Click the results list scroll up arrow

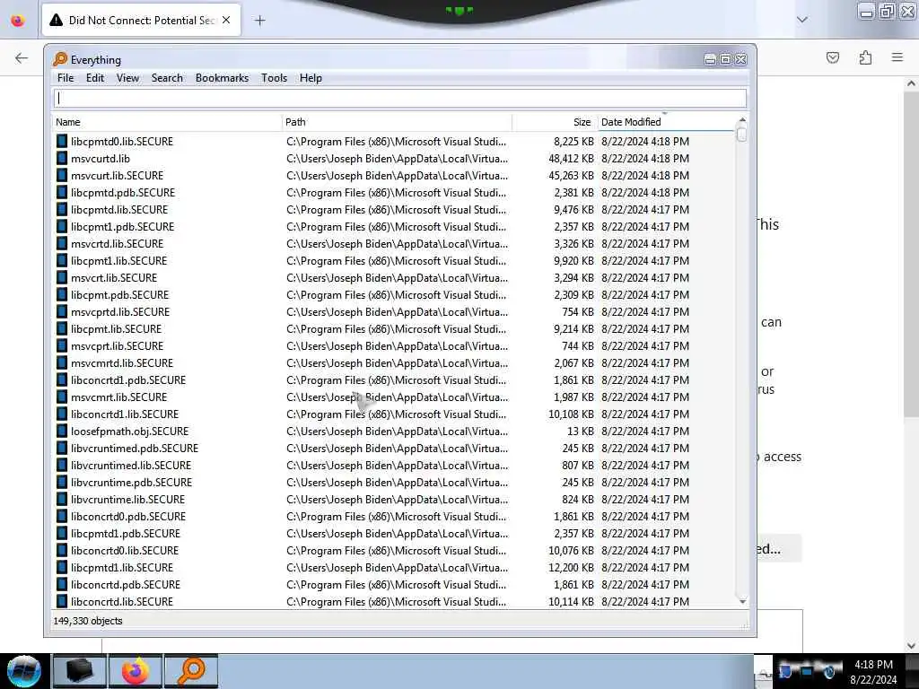(742, 119)
